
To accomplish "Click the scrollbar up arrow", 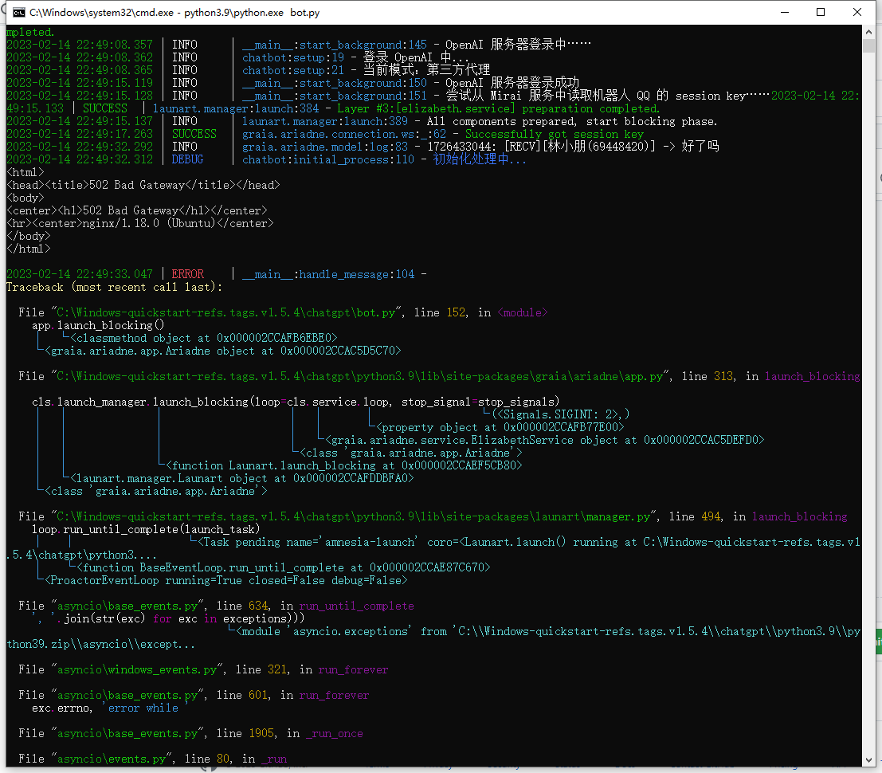I will click(x=868, y=32).
